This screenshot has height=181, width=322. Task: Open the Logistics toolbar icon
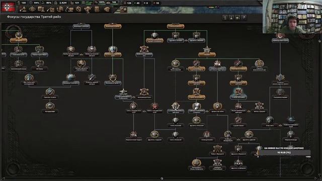coord(97,9)
